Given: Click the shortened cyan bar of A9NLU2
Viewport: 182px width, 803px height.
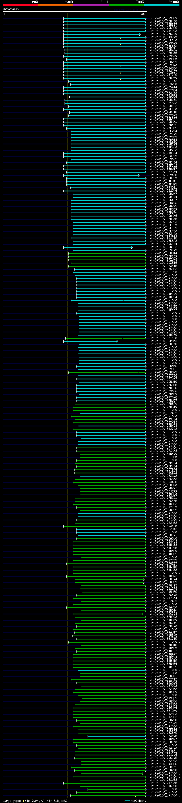Looking at the screenshot, I should click(x=98, y=248).
